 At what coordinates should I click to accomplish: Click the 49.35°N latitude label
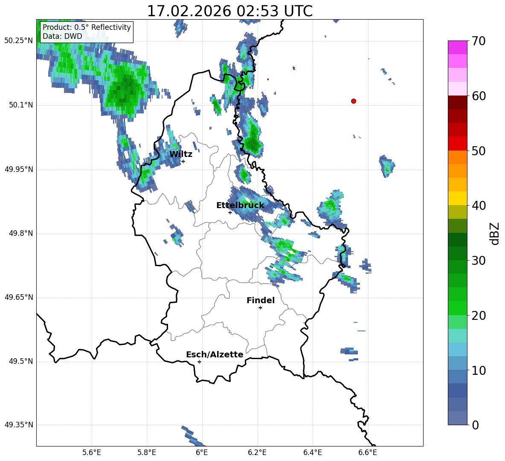click(x=19, y=425)
